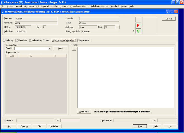Click the Opret ny button
Screen dimensions: 184x133
pyautogui.click(x=25, y=126)
